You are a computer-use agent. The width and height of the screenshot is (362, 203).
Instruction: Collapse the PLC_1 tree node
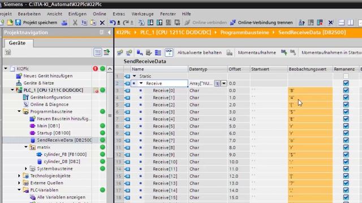coord(12,90)
